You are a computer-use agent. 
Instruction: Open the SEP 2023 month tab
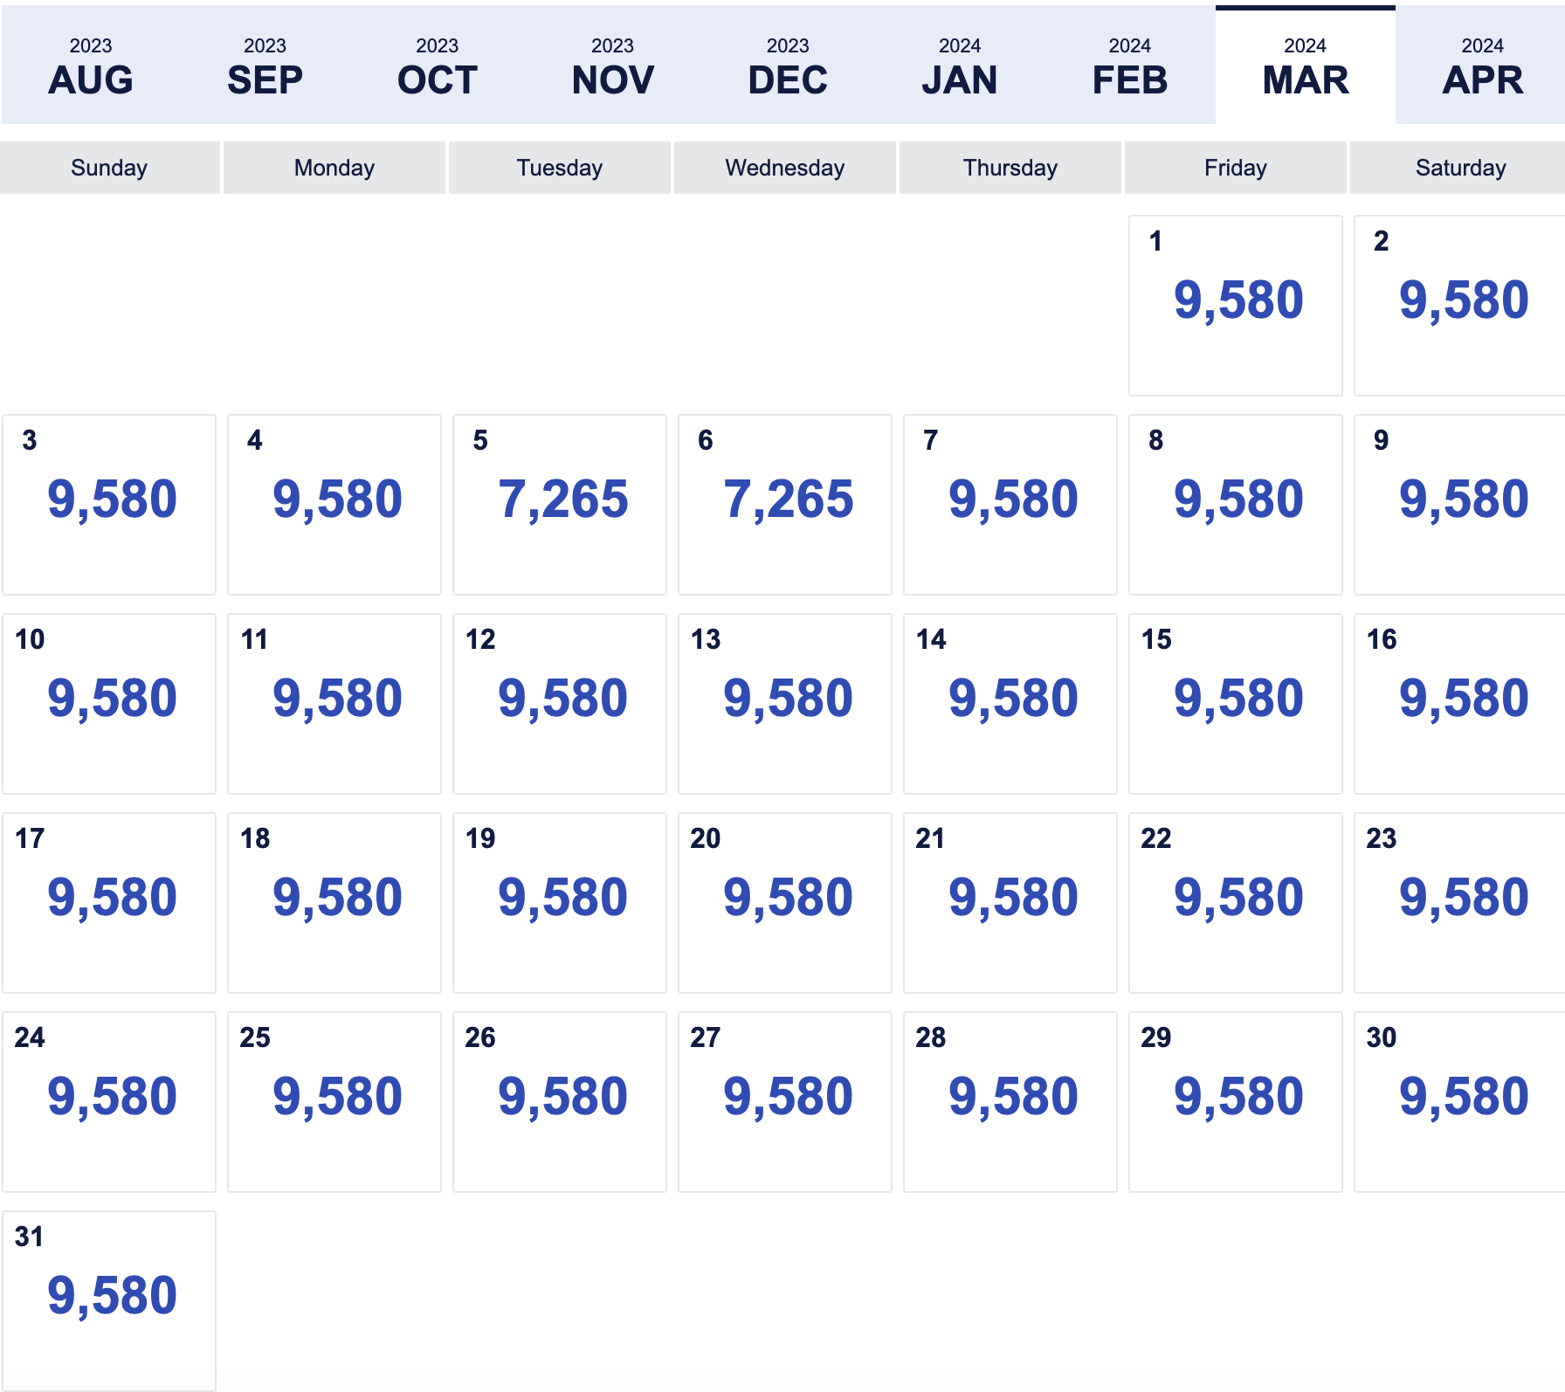(x=265, y=65)
